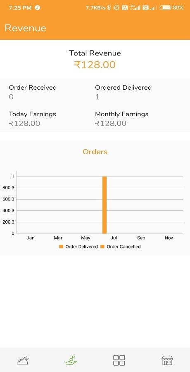Select the June bar in Orders chart
The image size is (190, 372).
coord(104,205)
